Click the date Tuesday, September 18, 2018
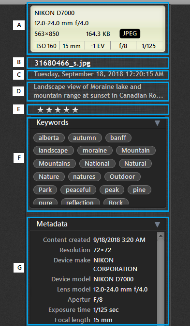Viewport: 190px width, 326px height. tap(78, 74)
